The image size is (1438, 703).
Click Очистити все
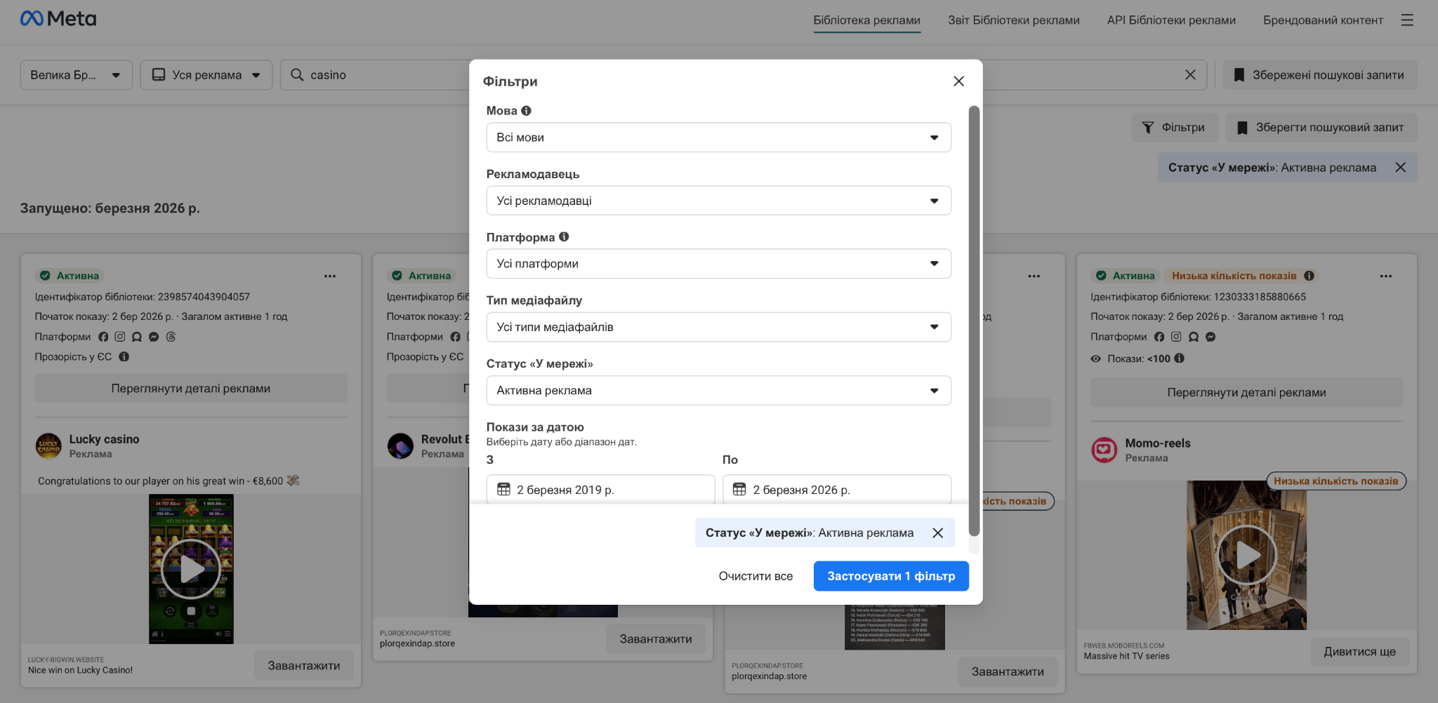[756, 576]
